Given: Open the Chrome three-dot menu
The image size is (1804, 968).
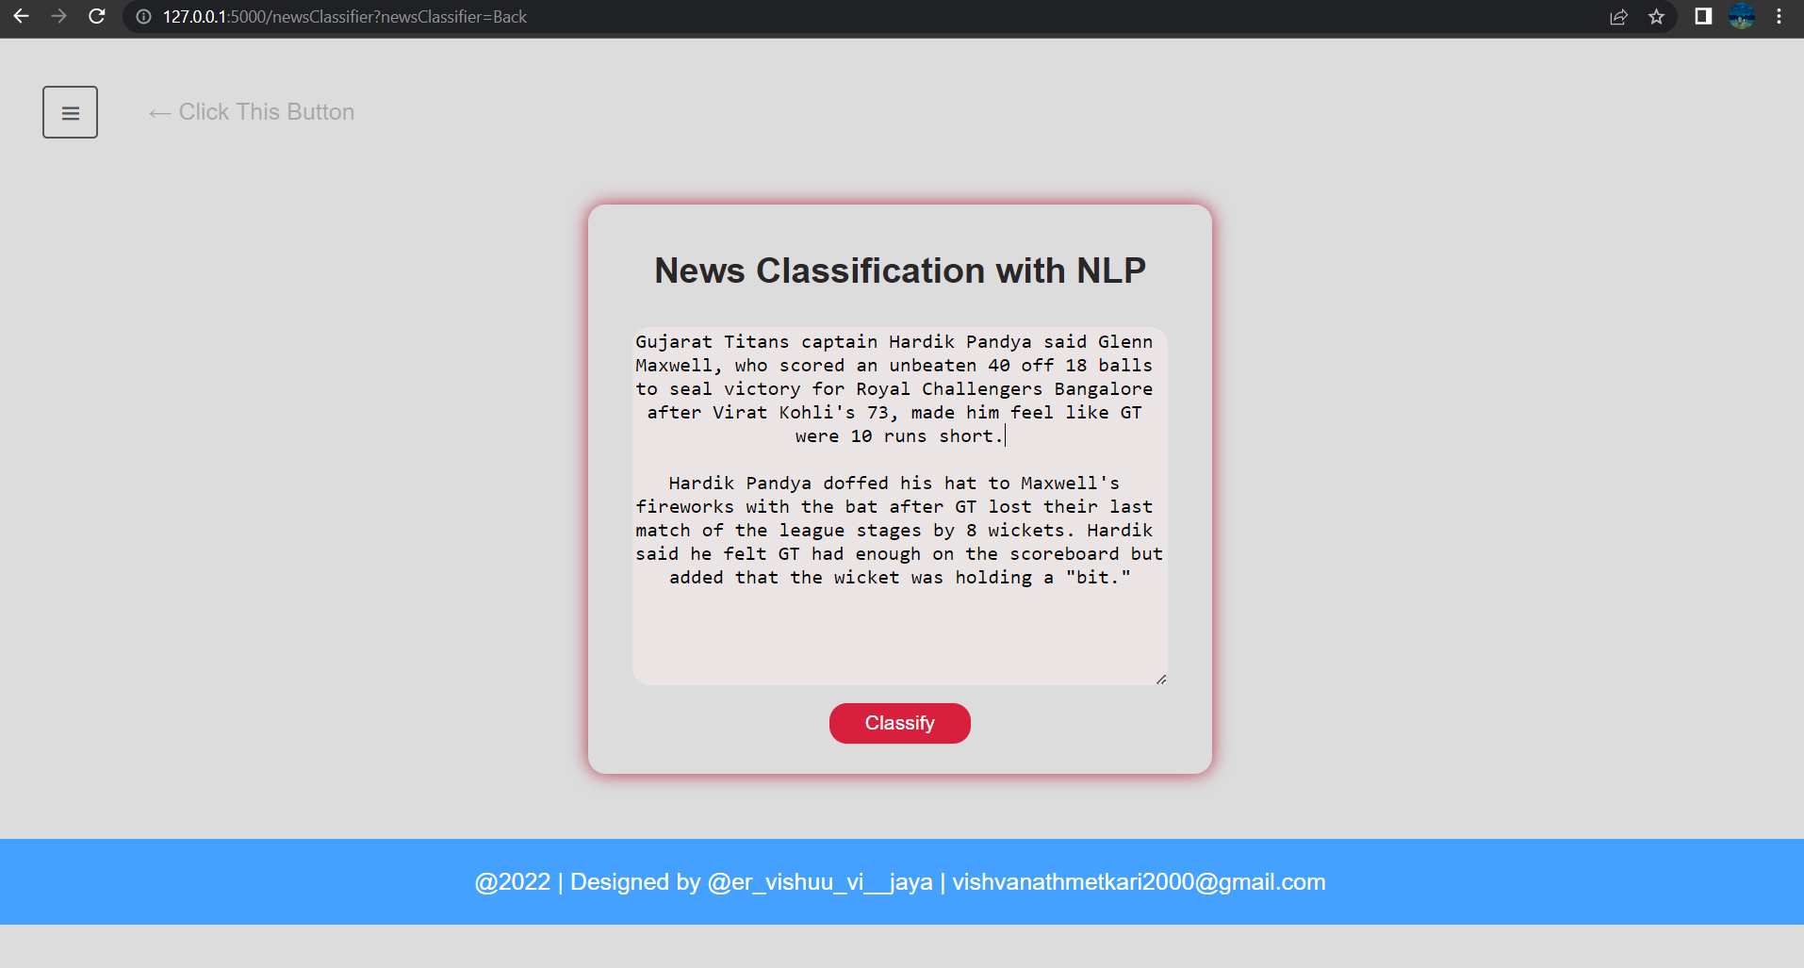Looking at the screenshot, I should [x=1779, y=16].
